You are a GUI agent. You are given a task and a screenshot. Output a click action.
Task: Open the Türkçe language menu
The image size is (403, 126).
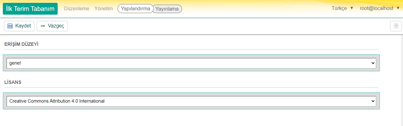pyautogui.click(x=339, y=8)
